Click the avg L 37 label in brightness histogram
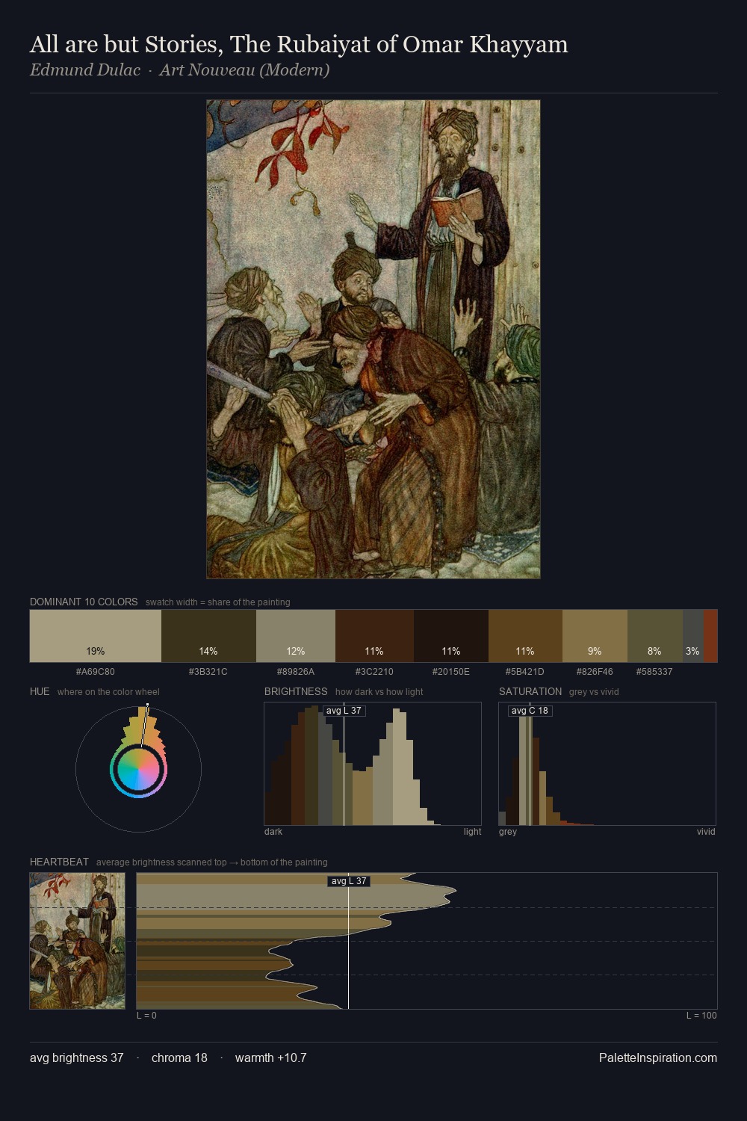Viewport: 747px width, 1121px height. [344, 711]
